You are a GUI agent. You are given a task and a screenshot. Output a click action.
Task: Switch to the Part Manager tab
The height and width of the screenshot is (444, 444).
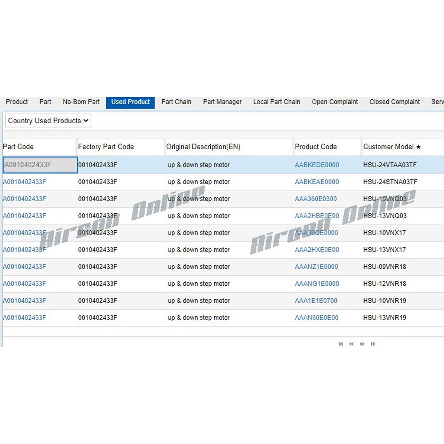222,102
